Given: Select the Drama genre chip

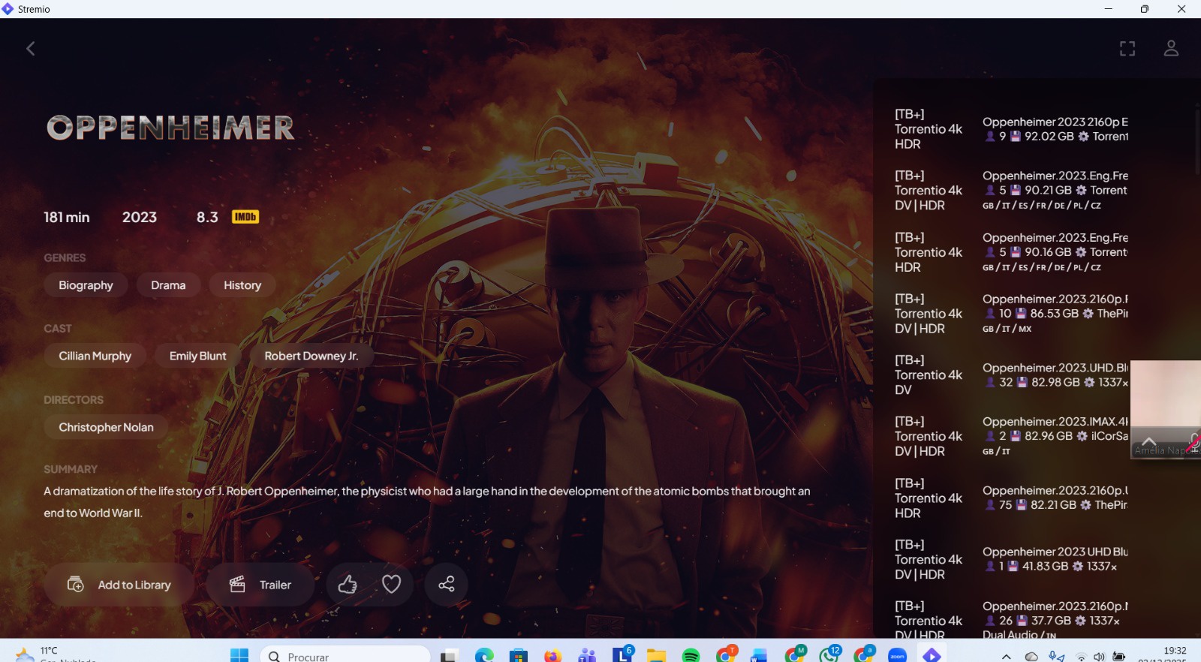Looking at the screenshot, I should (168, 285).
